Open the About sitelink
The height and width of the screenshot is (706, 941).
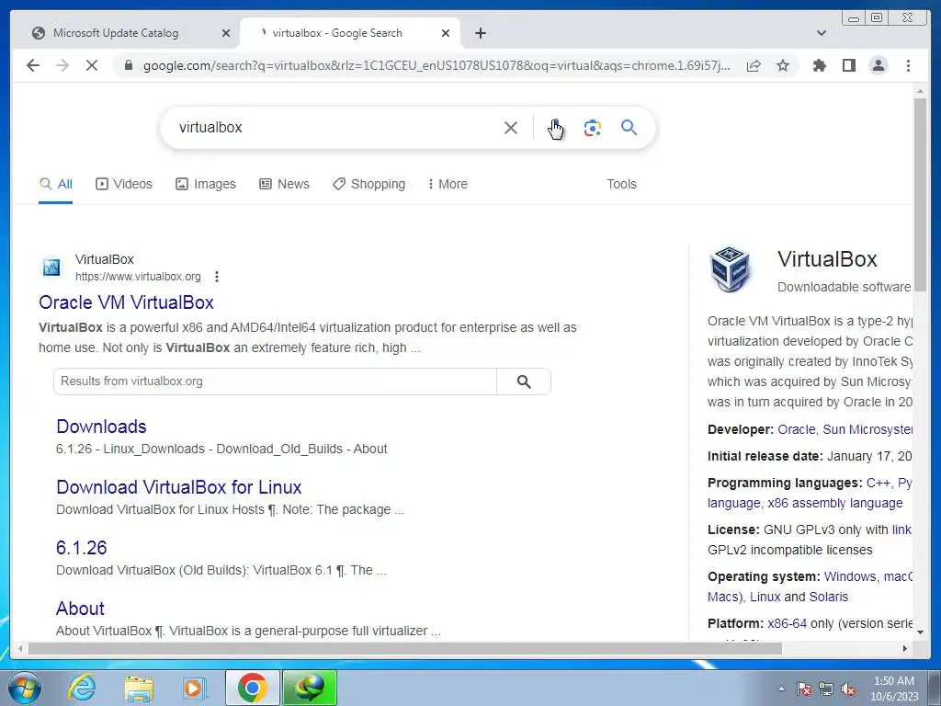point(81,609)
